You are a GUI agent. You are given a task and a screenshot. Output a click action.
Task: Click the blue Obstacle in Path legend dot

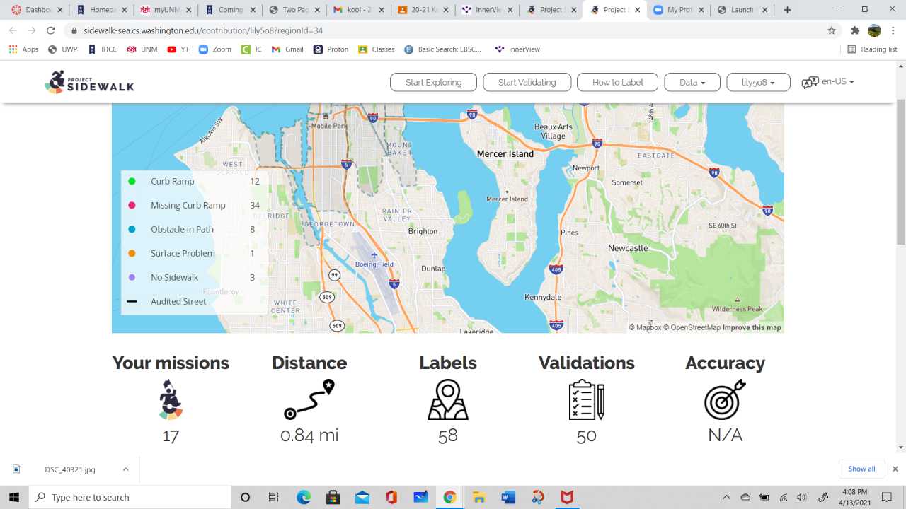pyautogui.click(x=132, y=229)
